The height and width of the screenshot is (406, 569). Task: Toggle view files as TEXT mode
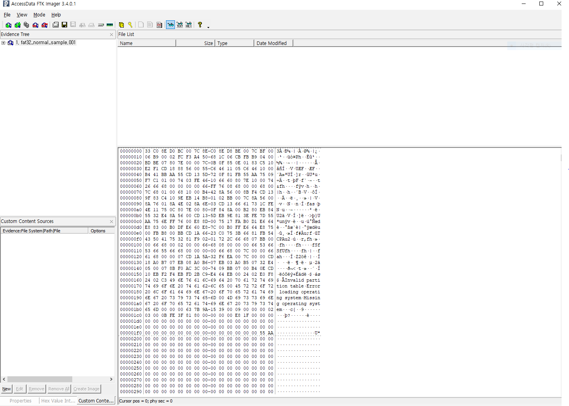coord(180,25)
